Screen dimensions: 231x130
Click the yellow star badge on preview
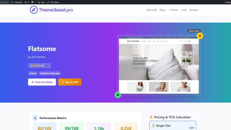[200, 36]
